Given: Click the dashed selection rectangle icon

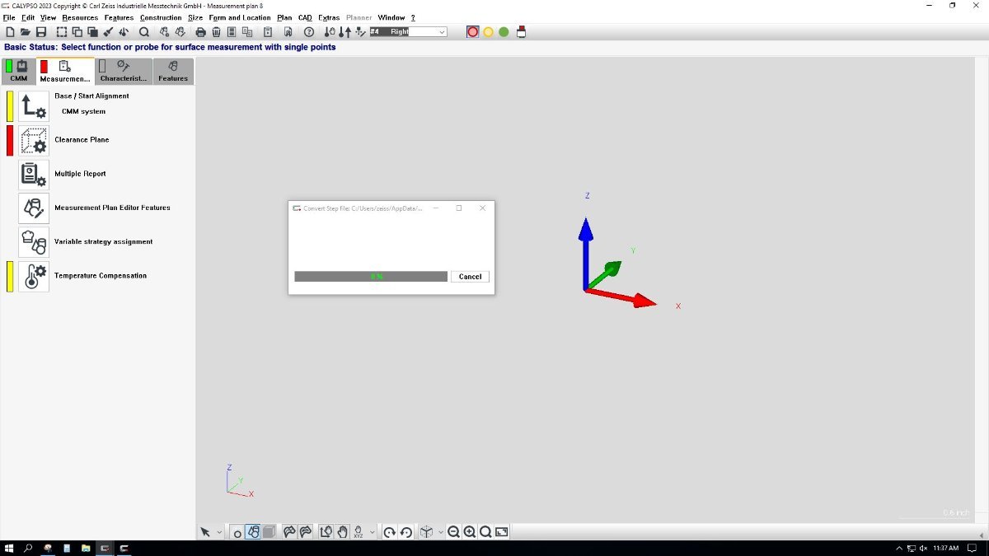Looking at the screenshot, I should pos(62,32).
